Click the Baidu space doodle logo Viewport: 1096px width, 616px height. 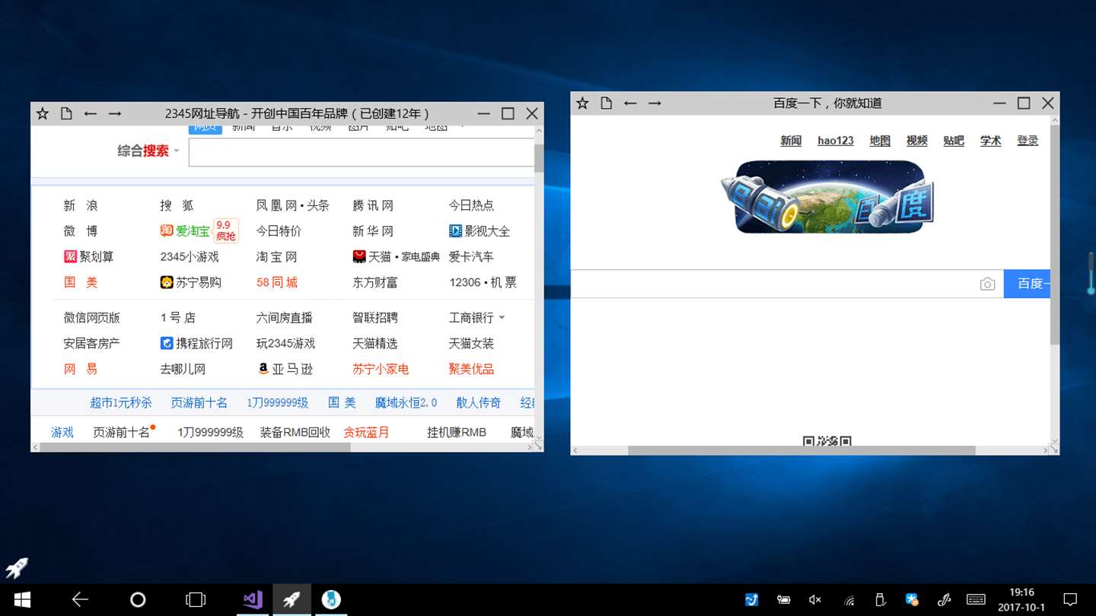pyautogui.click(x=827, y=196)
